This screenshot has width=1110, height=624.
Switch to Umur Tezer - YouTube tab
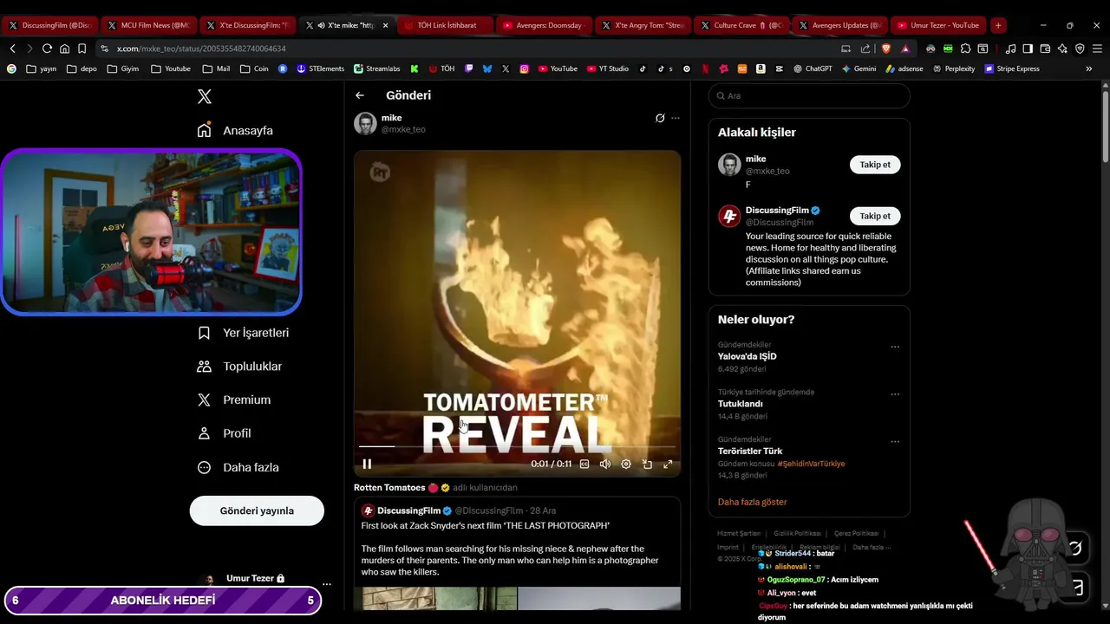940,25
